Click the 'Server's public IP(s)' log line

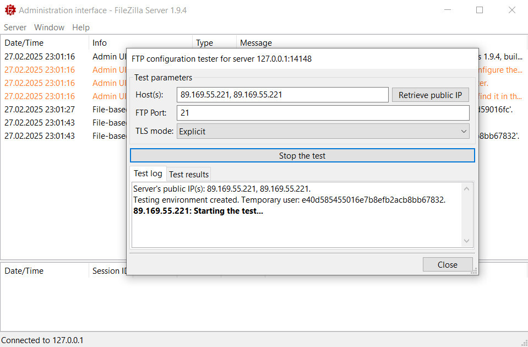[x=222, y=189]
